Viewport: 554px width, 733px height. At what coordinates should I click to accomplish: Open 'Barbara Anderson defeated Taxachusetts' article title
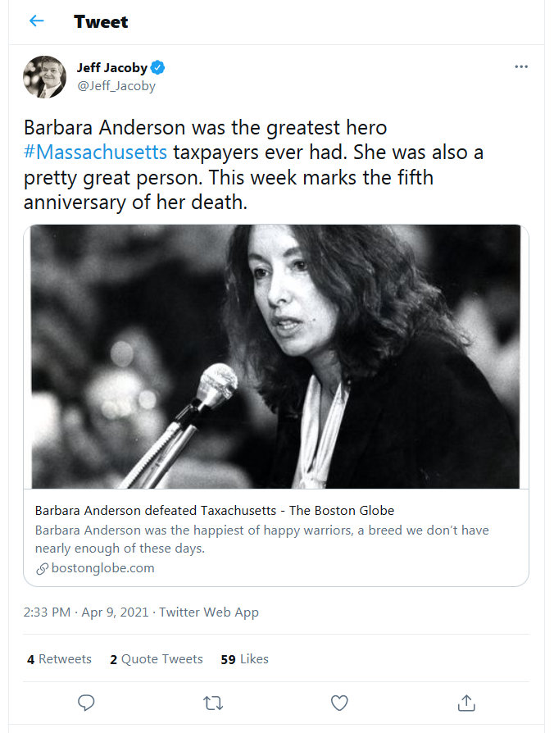tap(215, 511)
